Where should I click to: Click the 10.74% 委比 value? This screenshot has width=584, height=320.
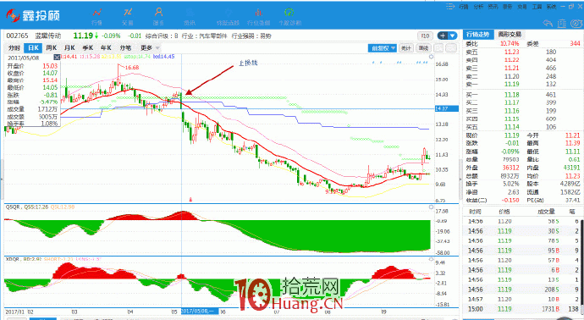[510, 43]
